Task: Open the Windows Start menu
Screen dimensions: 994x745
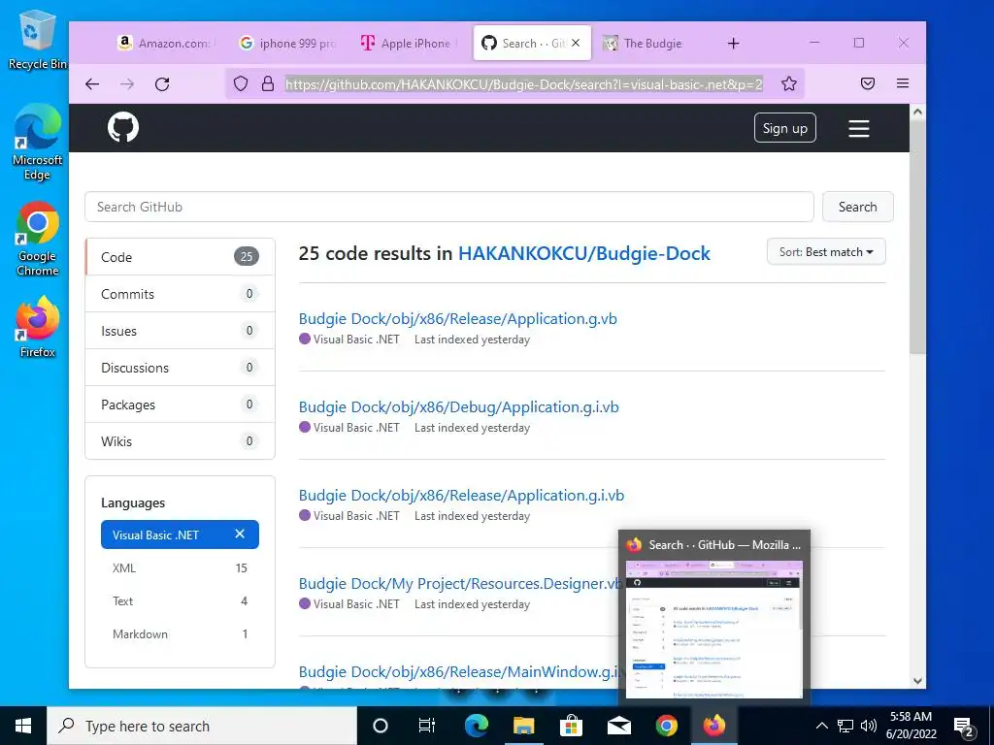Action: point(23,726)
